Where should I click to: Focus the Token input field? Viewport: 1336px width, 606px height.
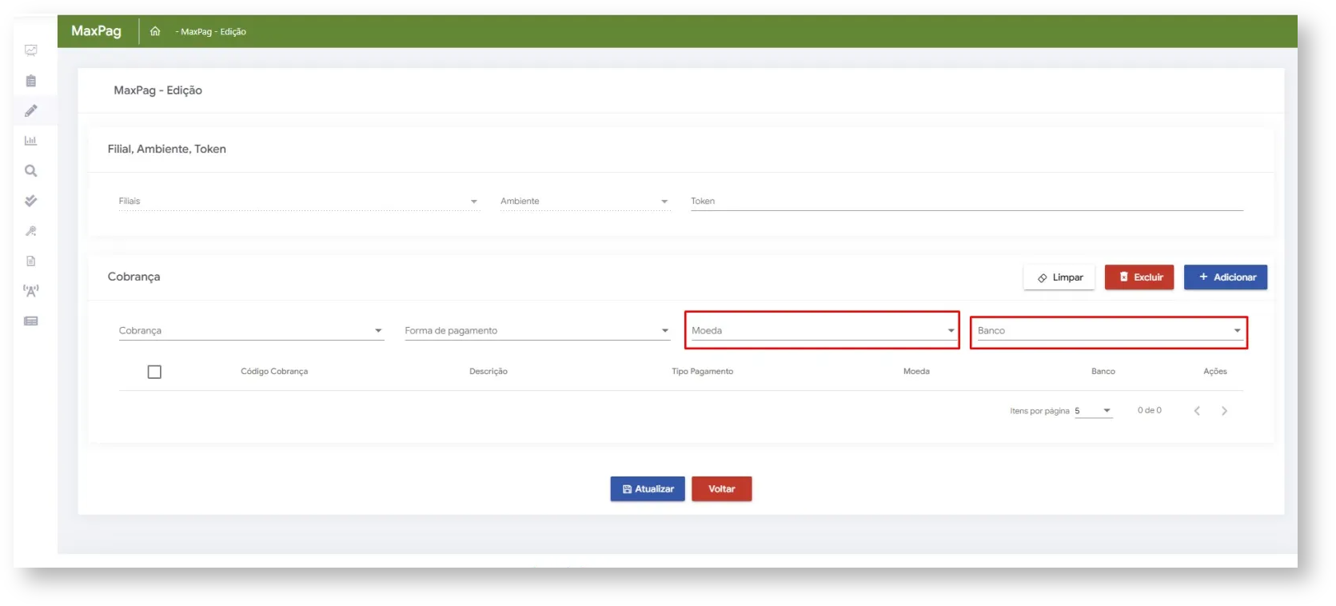[967, 201]
